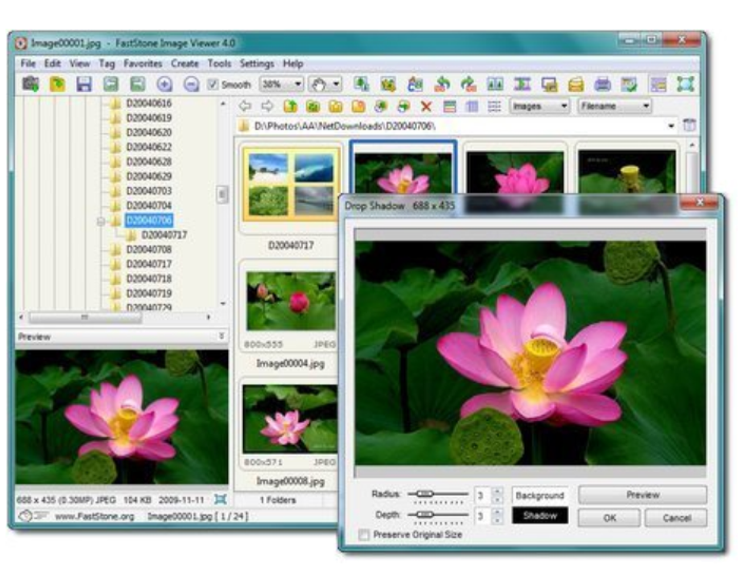This screenshot has width=749, height=578.
Task: Click Cancel in the Drop Shadow dialog
Action: 676,518
